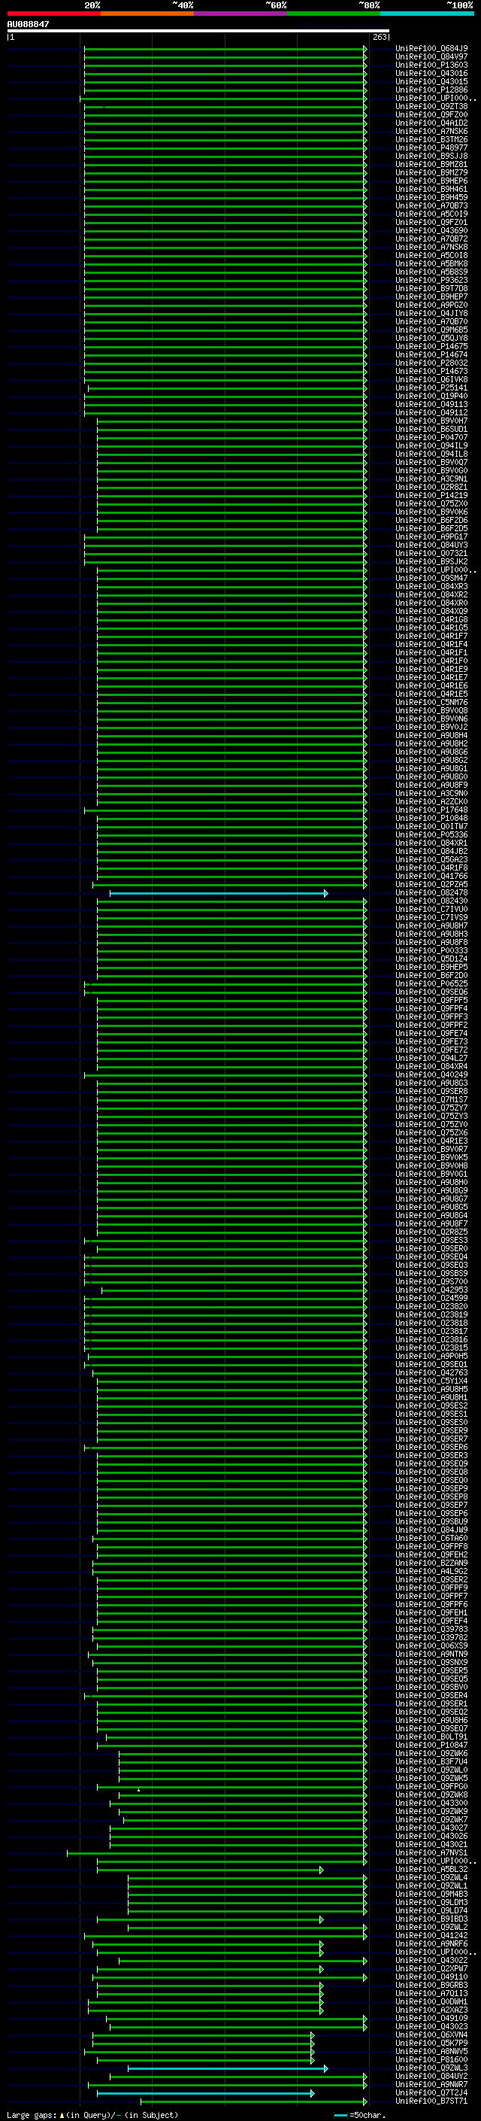Select label UniRef100_P14675

(431, 347)
